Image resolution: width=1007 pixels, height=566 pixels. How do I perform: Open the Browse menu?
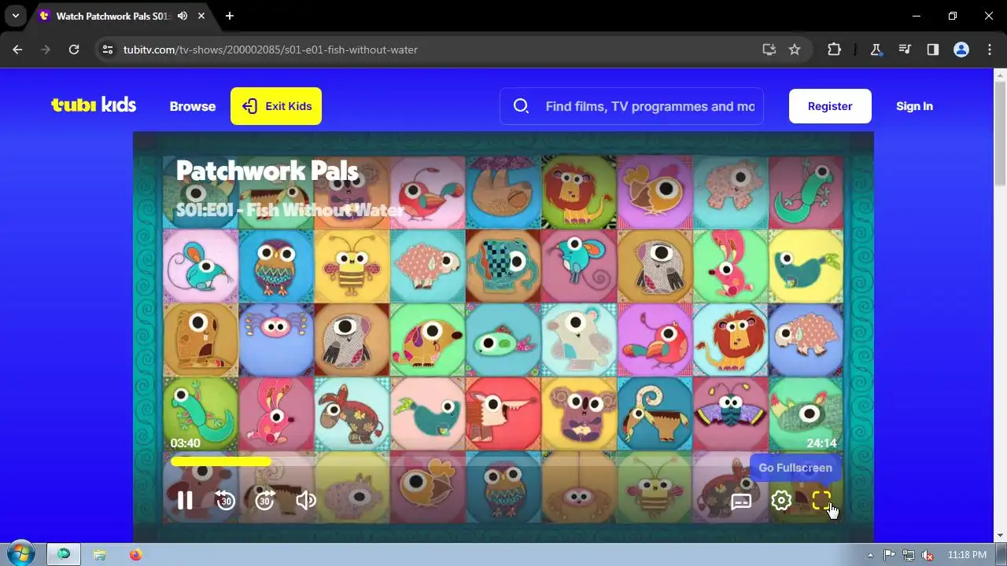pos(193,106)
